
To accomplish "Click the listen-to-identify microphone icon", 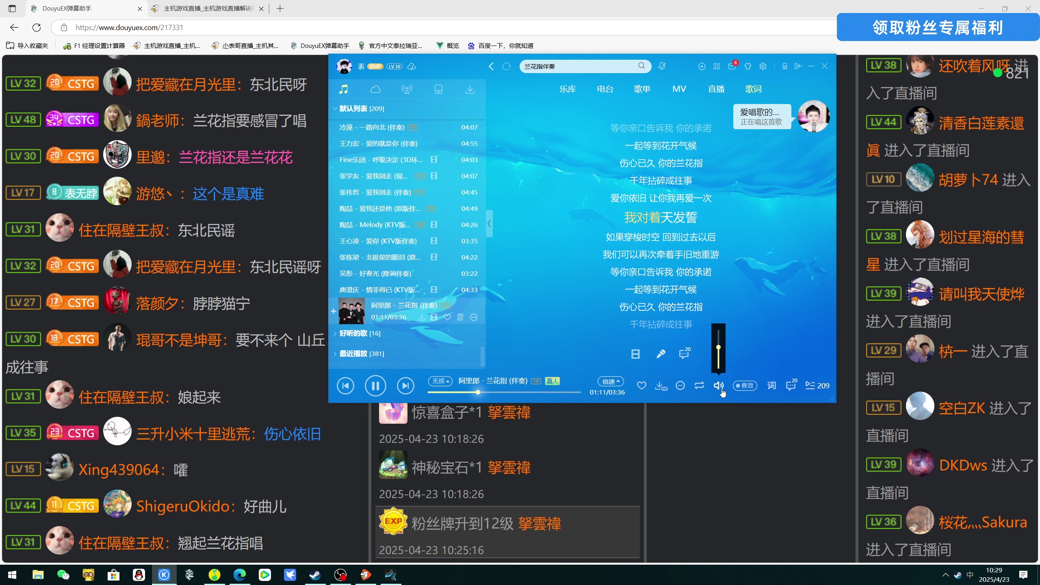I will point(662,66).
